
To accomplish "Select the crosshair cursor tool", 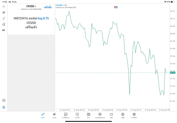I will (x=4, y=6).
